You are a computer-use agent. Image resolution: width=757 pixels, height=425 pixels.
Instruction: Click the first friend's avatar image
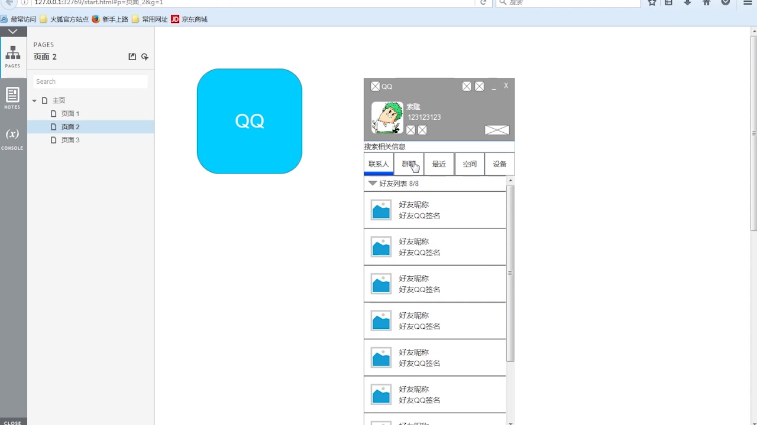tap(381, 210)
